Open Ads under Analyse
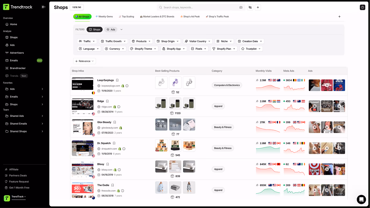The image size is (370, 208). tap(12, 45)
